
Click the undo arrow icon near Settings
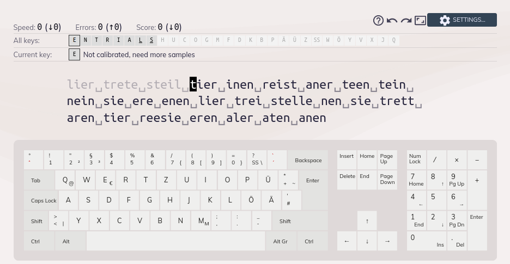(x=392, y=21)
